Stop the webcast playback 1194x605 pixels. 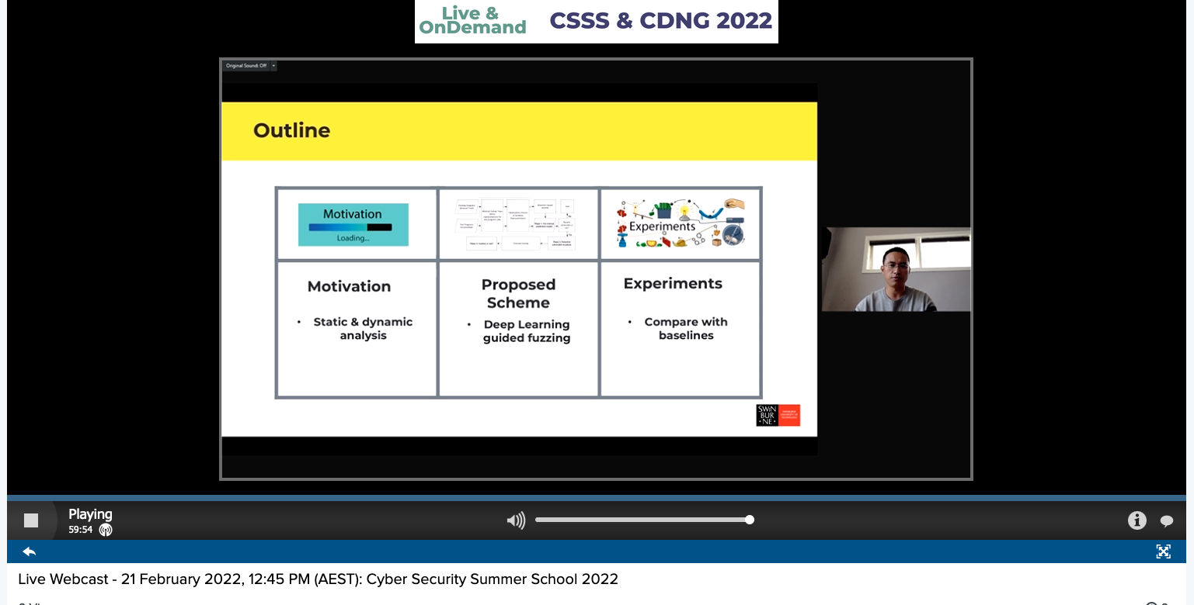(31, 520)
